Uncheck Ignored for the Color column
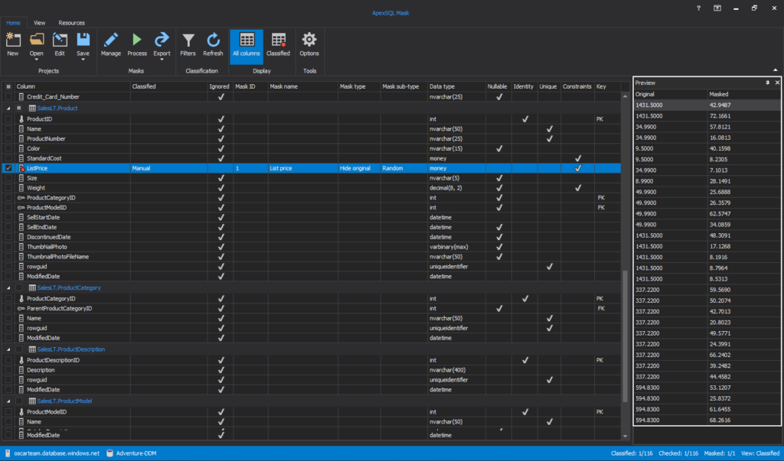Screen dimensions: 784x461 [x=220, y=148]
